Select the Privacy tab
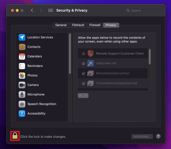 point(111,25)
